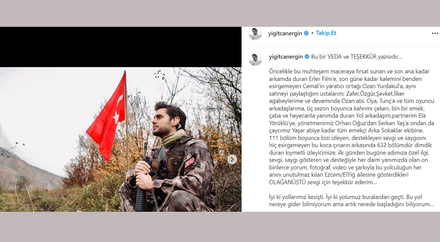Viewport: 440px width, 242px height.
Task: Open yigitcanergin profile from header username
Action: coord(285,33)
